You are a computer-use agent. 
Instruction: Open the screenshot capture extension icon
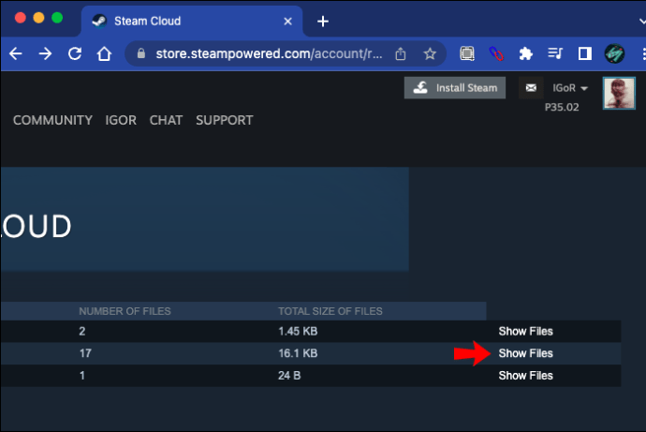coord(467,53)
